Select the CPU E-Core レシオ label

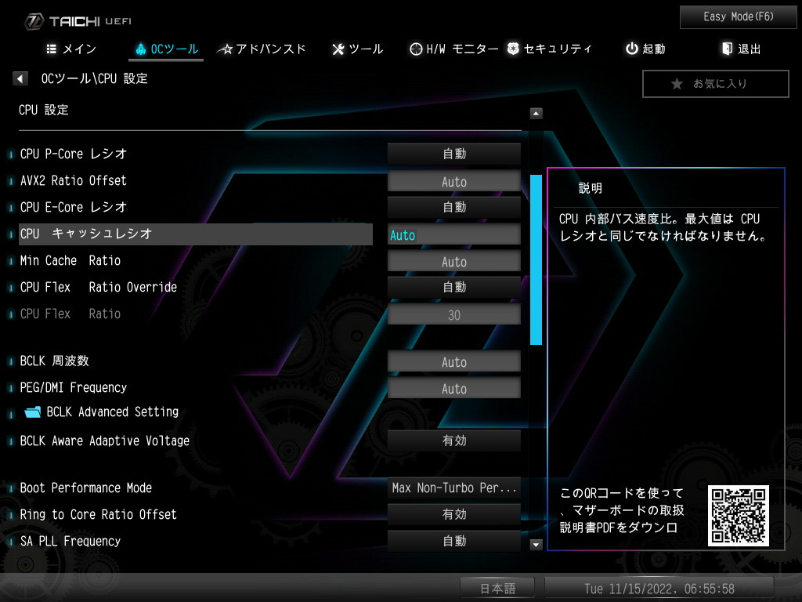coord(73,207)
